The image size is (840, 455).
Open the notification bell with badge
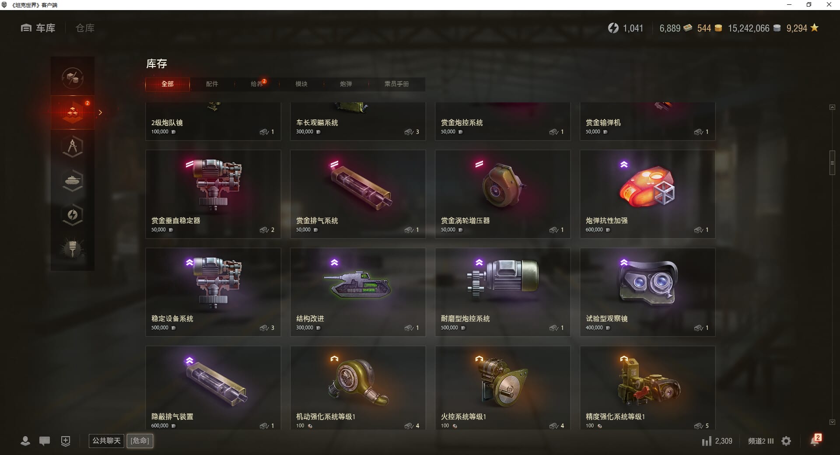coord(815,440)
